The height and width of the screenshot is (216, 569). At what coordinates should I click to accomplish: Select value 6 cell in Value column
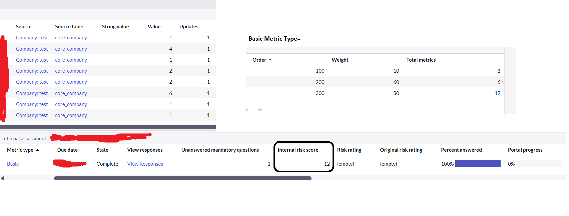coord(170,93)
